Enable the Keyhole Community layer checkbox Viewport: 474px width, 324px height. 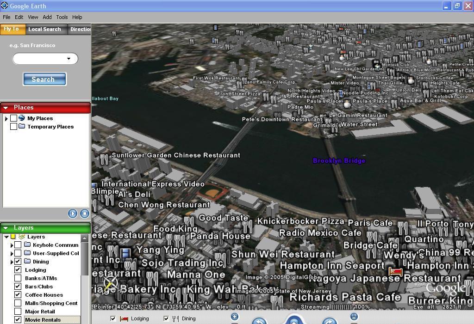pyautogui.click(x=18, y=245)
